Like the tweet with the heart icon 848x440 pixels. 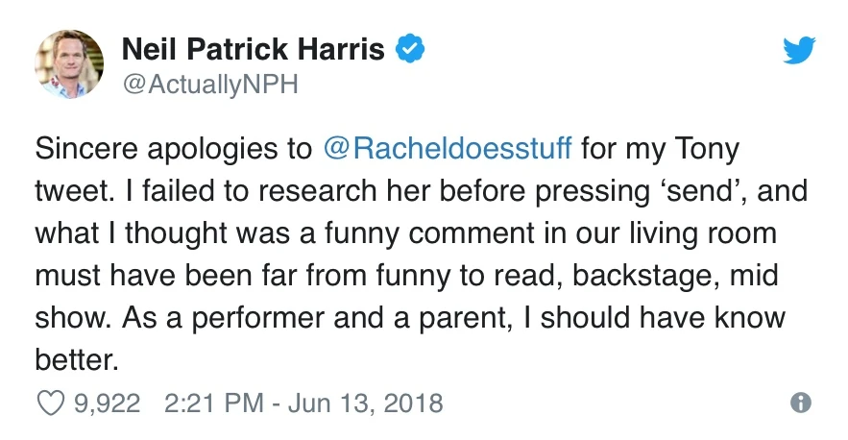(x=50, y=403)
